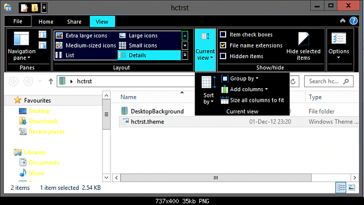Open Desktop in navigation pane
This screenshot has height=205, width=364.
coord(39,111)
